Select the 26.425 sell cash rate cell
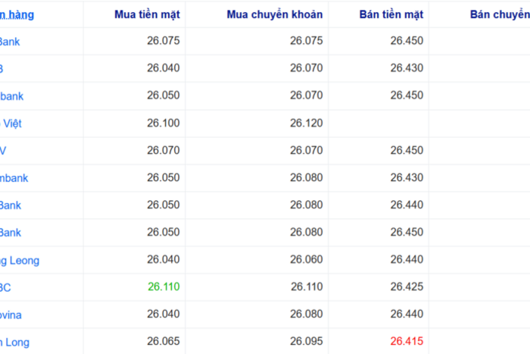Viewport: 530px width, 354px height. point(407,287)
